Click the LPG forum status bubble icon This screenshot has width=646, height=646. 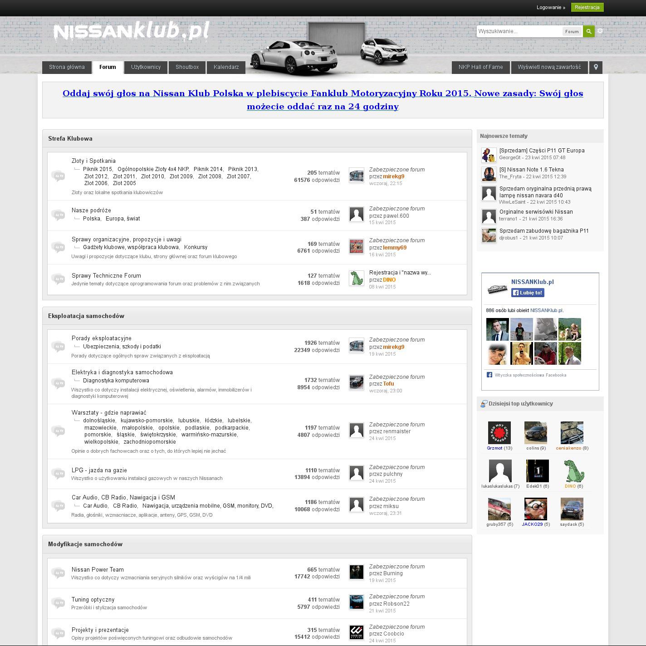pos(58,474)
